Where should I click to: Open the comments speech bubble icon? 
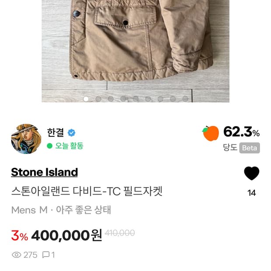pos(45,255)
